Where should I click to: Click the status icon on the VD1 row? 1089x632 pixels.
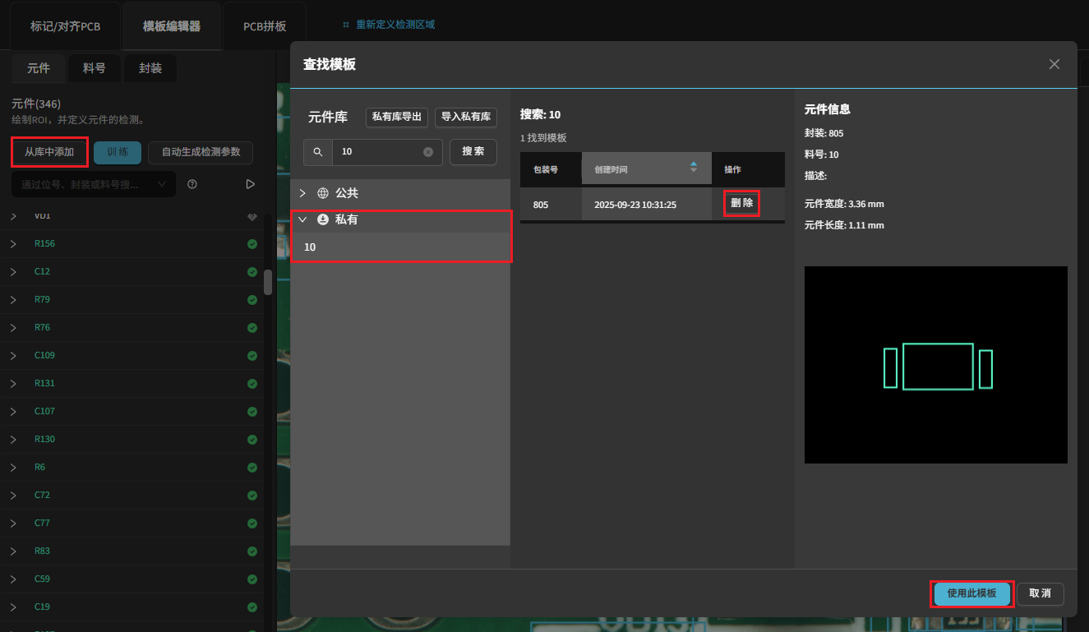pos(252,216)
